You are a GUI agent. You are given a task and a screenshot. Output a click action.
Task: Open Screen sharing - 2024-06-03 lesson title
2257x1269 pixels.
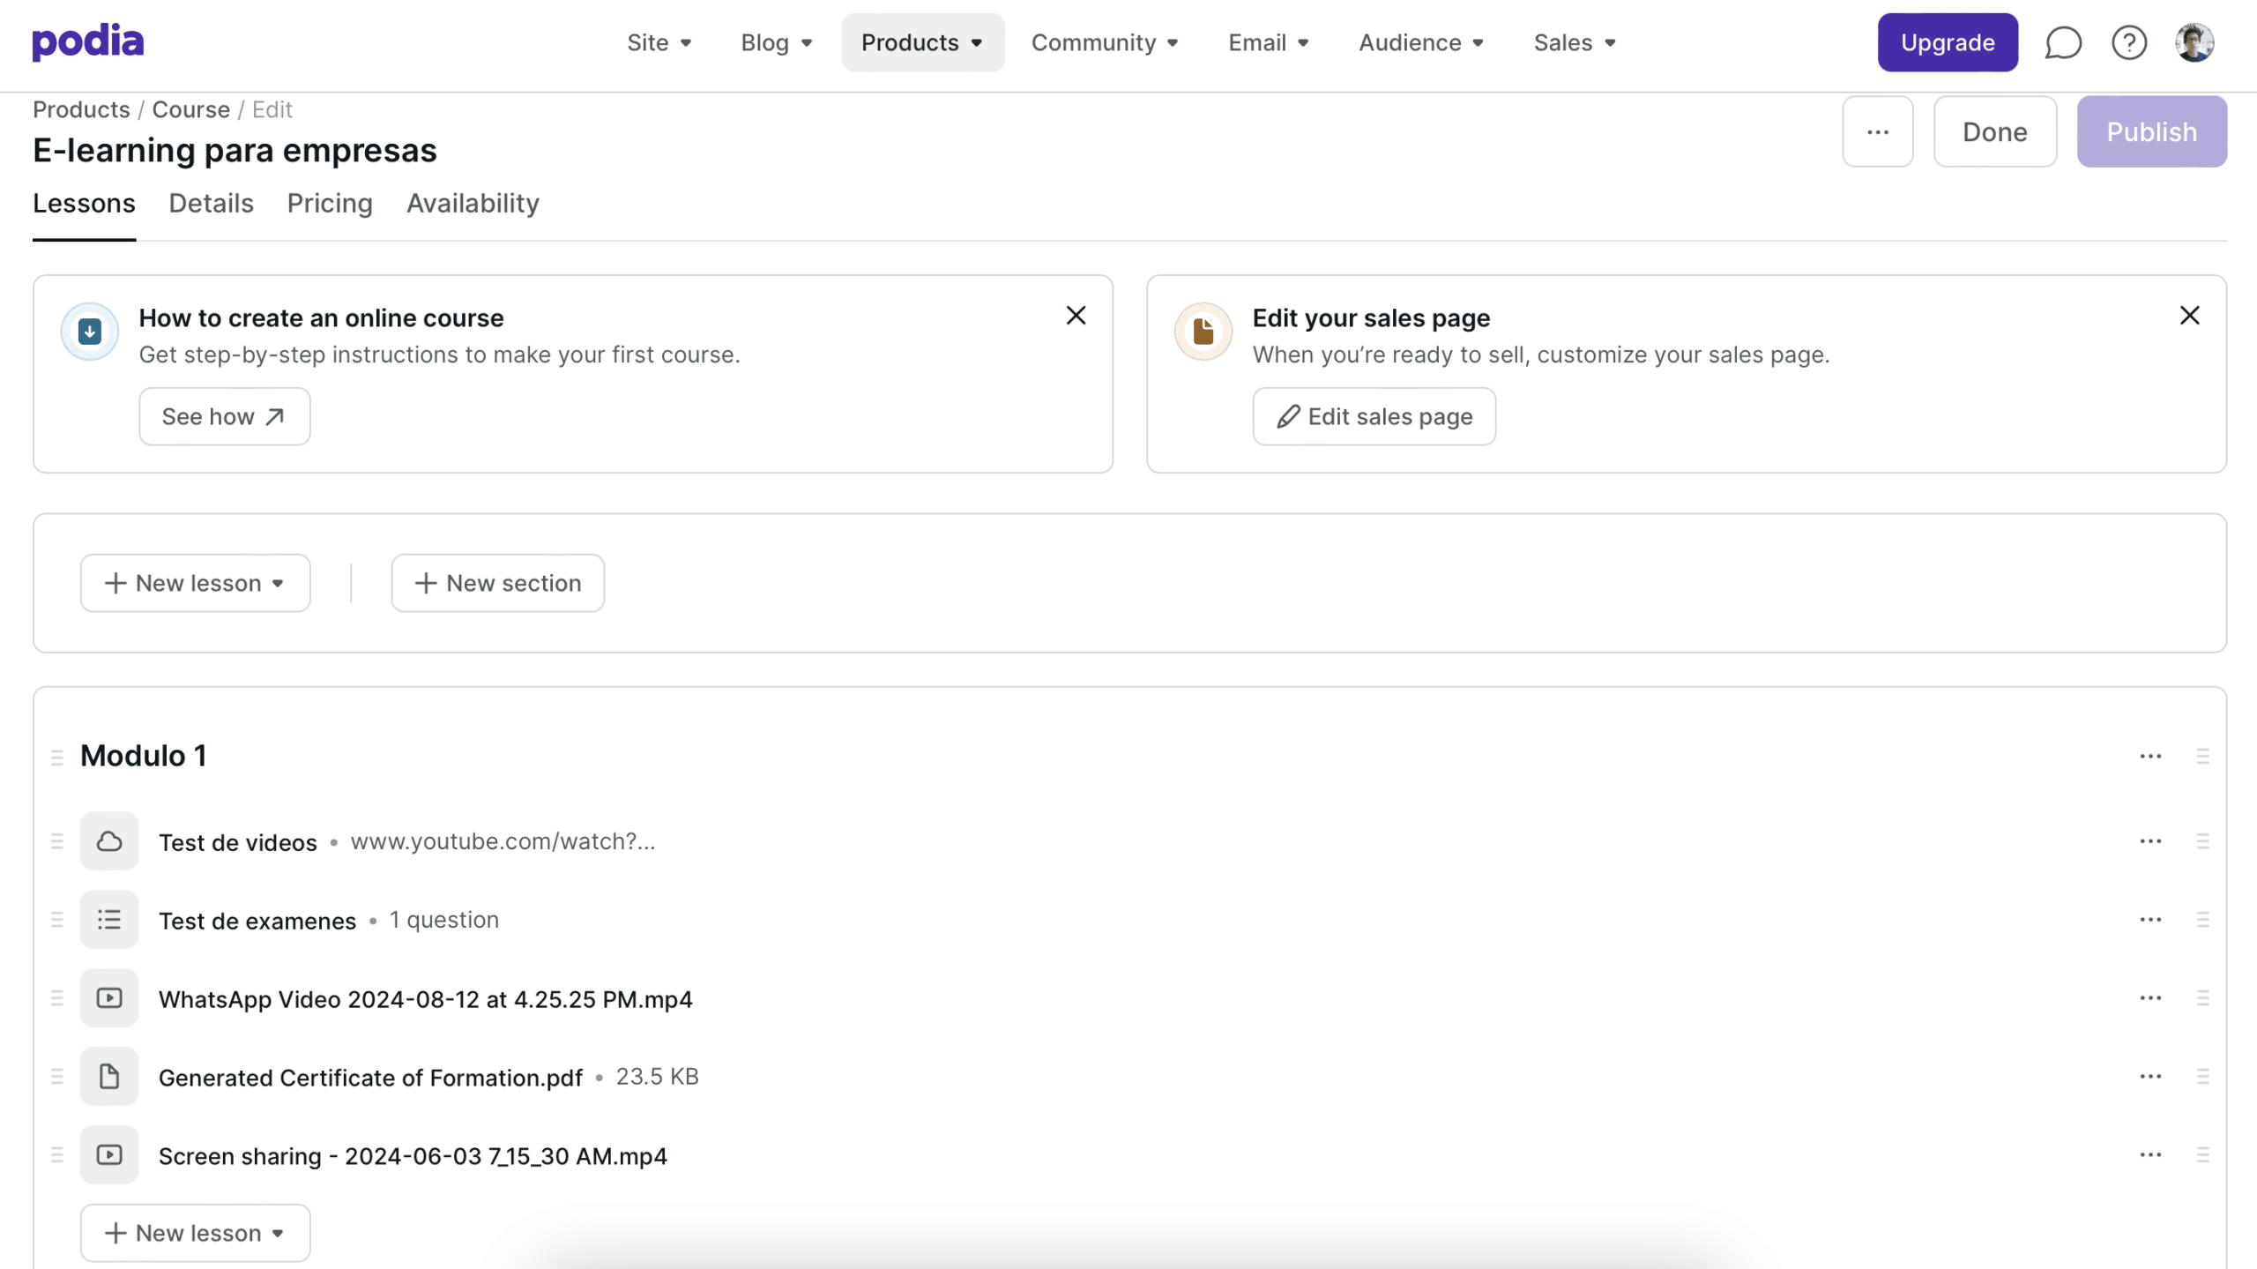[413, 1156]
